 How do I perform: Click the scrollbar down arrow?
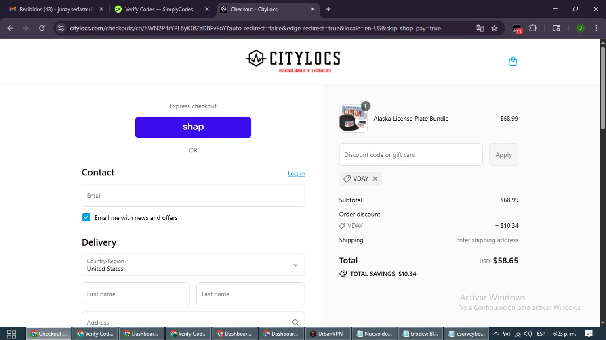[603, 323]
